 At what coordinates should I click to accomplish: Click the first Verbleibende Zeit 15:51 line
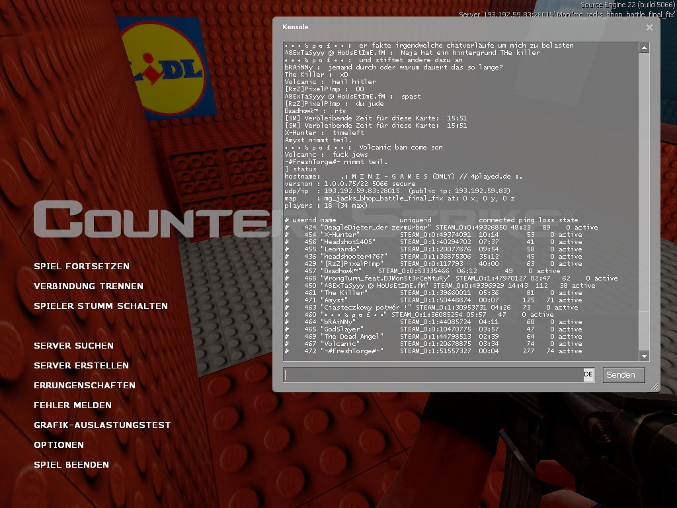point(376,118)
